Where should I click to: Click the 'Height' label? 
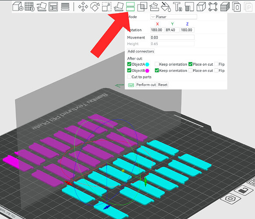tap(133, 44)
